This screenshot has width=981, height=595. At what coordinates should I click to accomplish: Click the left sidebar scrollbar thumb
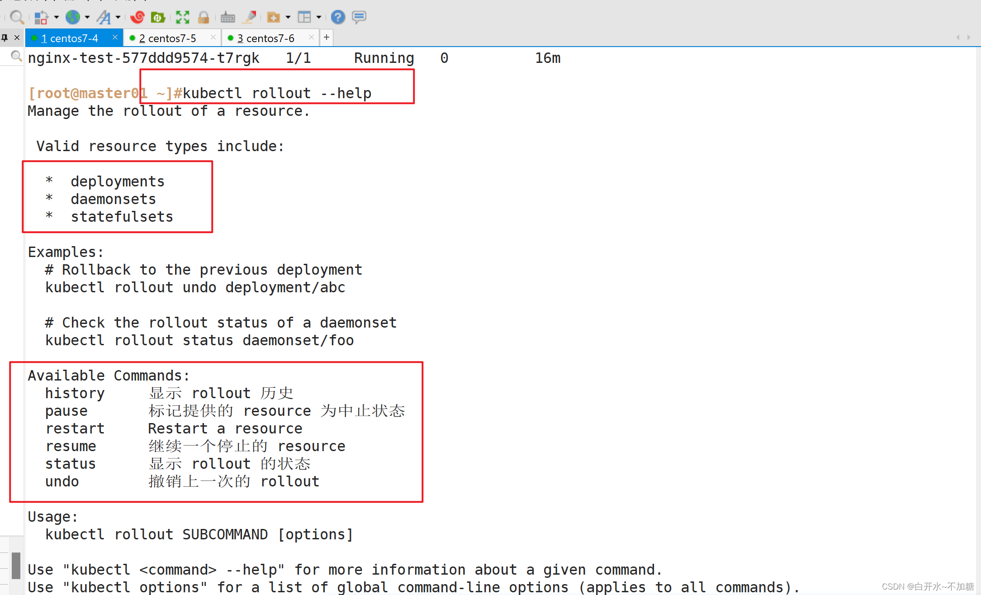pyautogui.click(x=16, y=565)
